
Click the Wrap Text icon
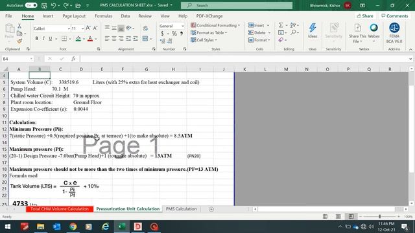pyautogui.click(x=145, y=28)
